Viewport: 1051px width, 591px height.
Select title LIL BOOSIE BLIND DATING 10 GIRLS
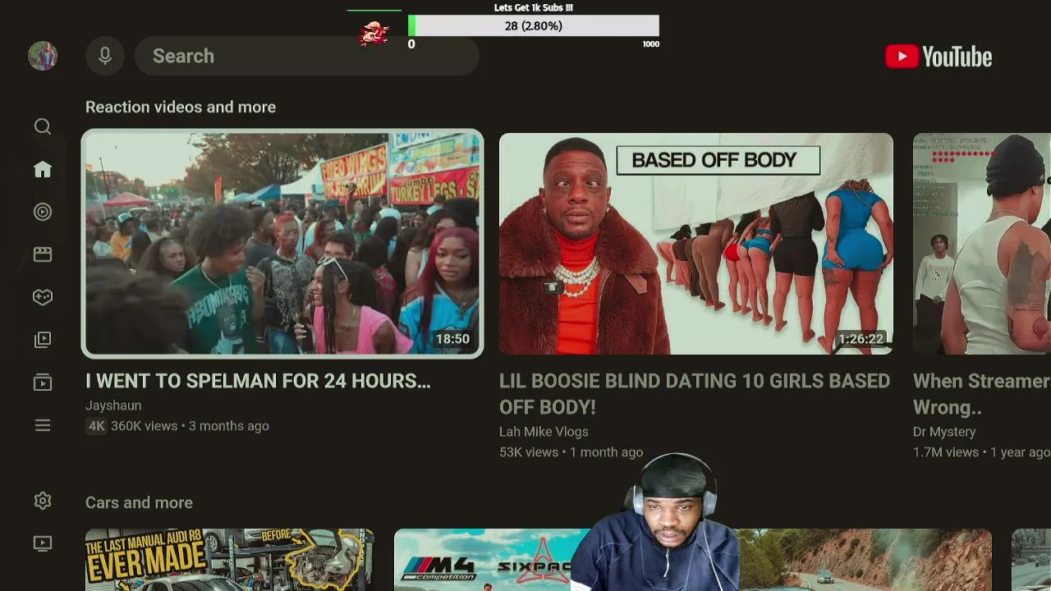pyautogui.click(x=695, y=394)
